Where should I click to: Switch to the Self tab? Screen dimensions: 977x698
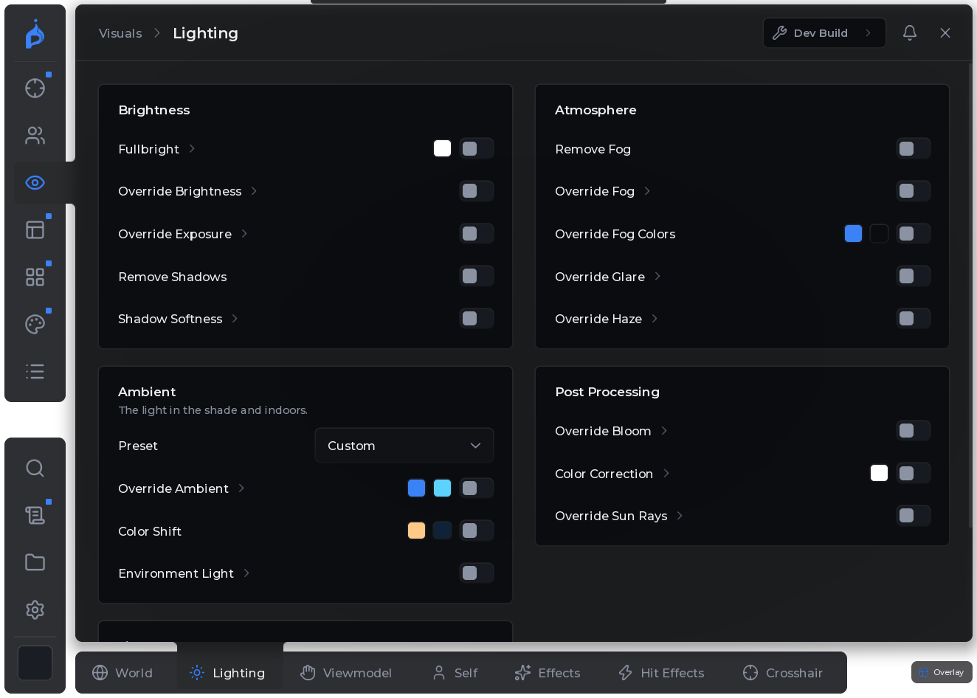point(455,673)
